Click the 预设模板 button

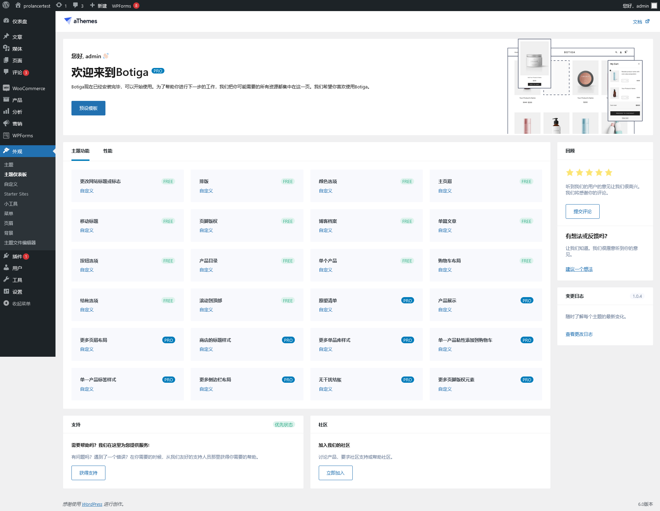coord(88,108)
